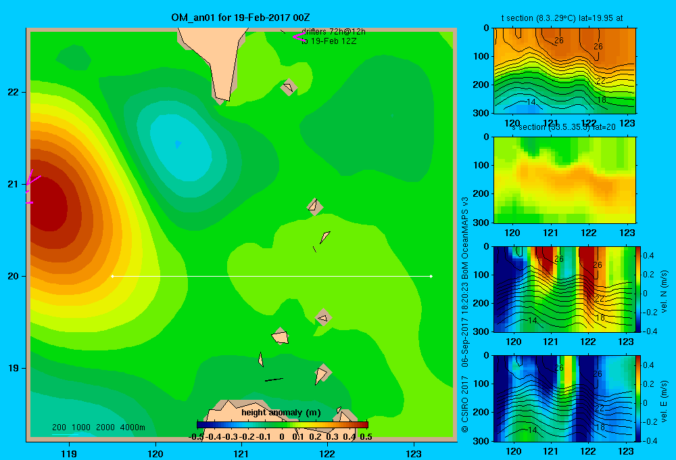Open the salinity section panel
The width and height of the screenshot is (676, 460).
point(564,180)
